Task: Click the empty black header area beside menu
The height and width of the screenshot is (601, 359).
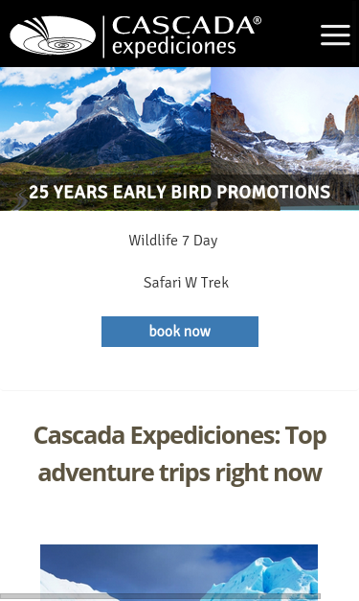Action: point(291,35)
